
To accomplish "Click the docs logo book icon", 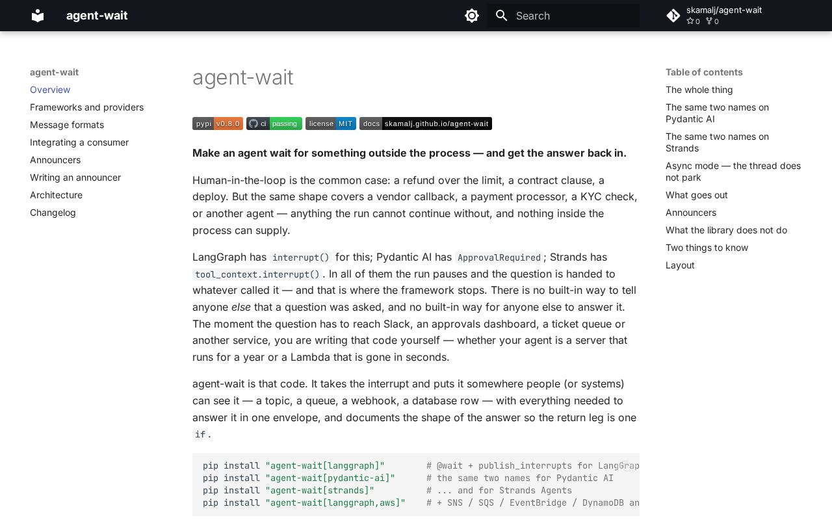I will point(38,16).
